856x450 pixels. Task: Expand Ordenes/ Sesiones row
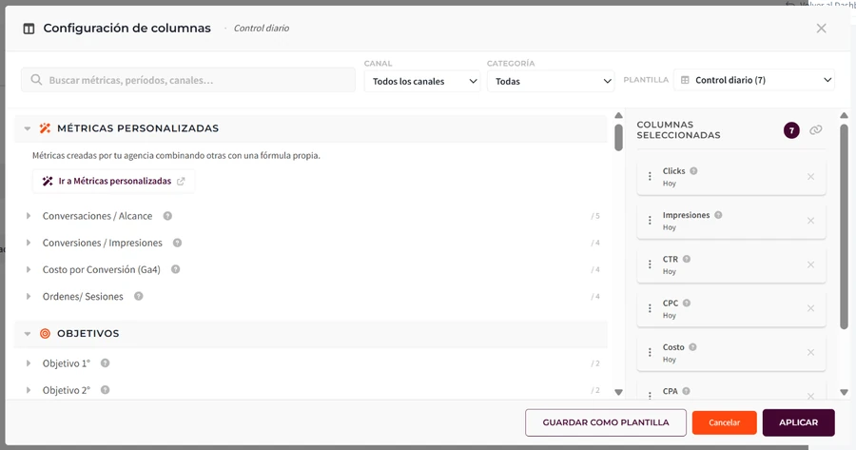click(29, 297)
